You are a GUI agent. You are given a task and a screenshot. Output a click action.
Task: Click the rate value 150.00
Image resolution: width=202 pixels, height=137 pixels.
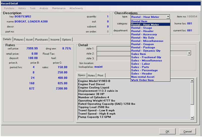62,67
